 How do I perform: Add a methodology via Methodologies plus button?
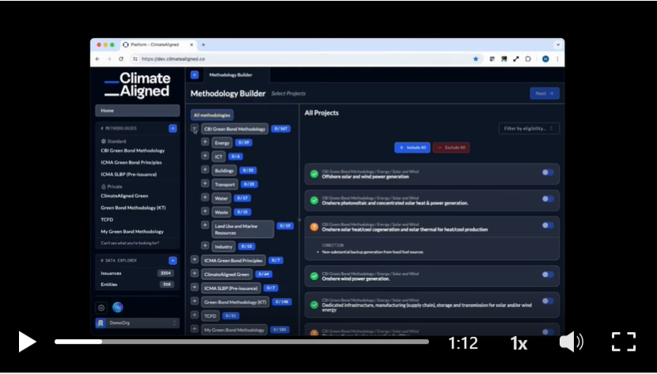tap(173, 128)
